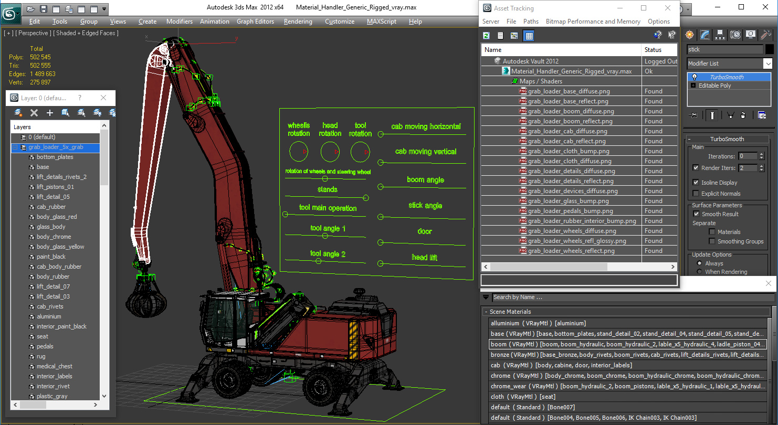The image size is (778, 425).
Task: Click the object name field containing 'stick'
Action: coord(725,49)
